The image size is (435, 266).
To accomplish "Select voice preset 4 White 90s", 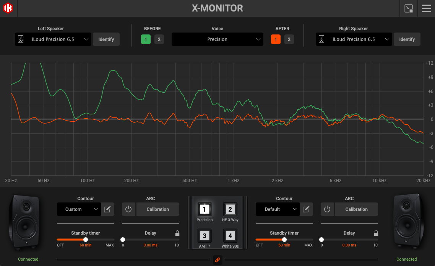I will pos(230,236).
